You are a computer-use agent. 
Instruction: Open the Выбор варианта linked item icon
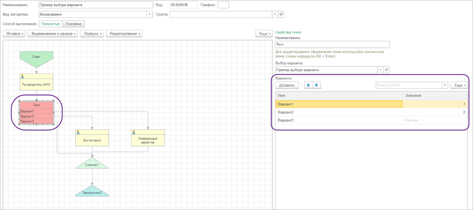coord(387,70)
